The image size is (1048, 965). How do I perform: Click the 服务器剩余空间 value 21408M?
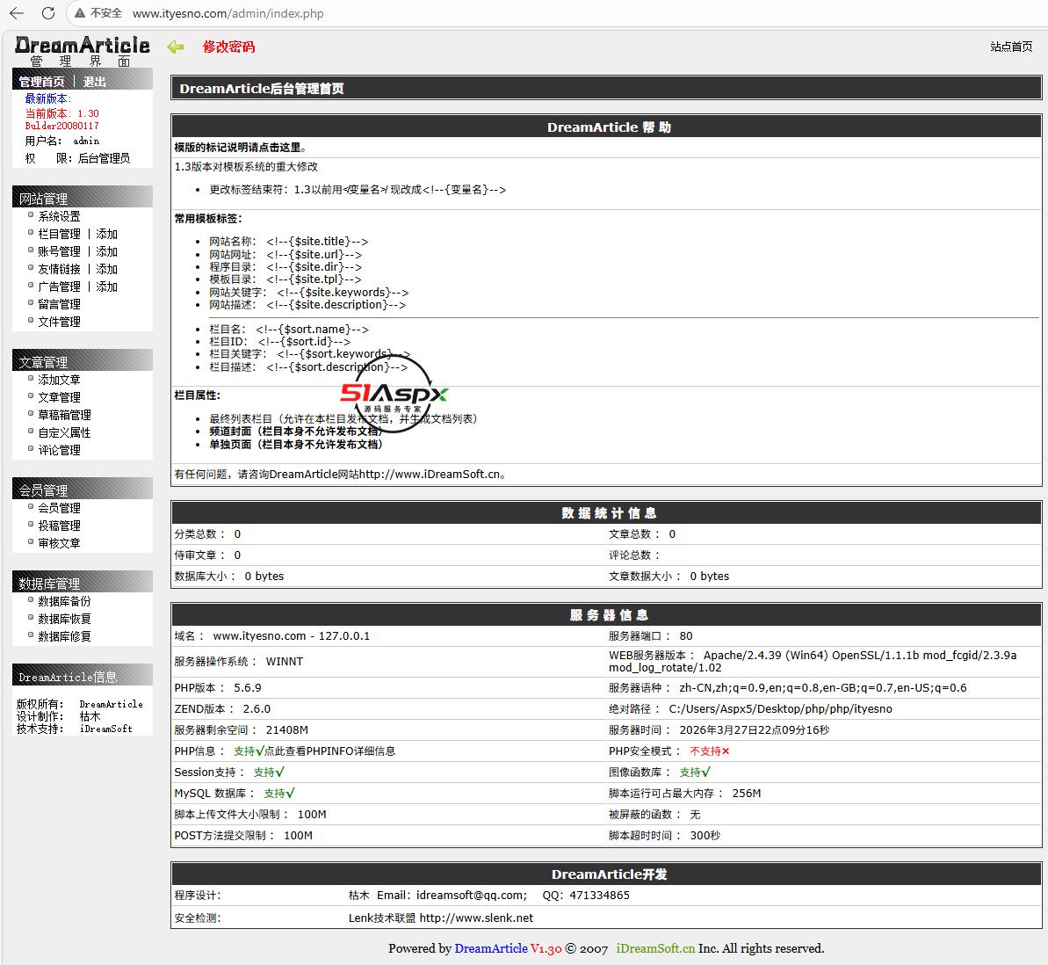[x=286, y=730]
